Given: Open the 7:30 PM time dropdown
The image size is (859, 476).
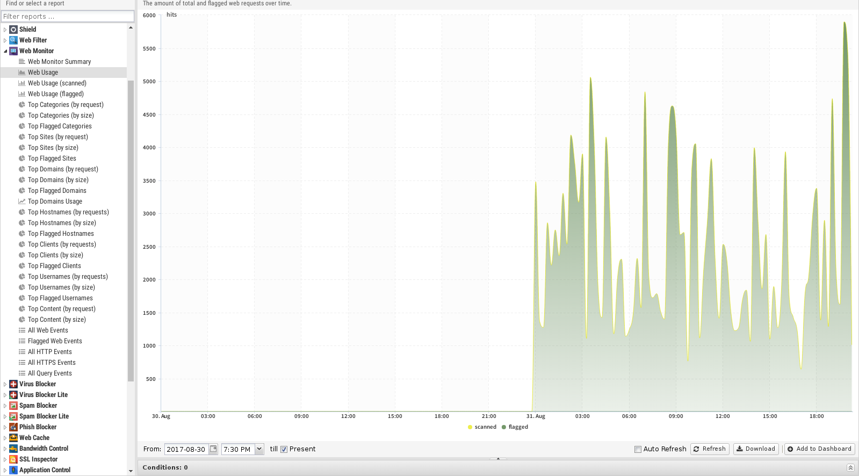Looking at the screenshot, I should click(259, 449).
